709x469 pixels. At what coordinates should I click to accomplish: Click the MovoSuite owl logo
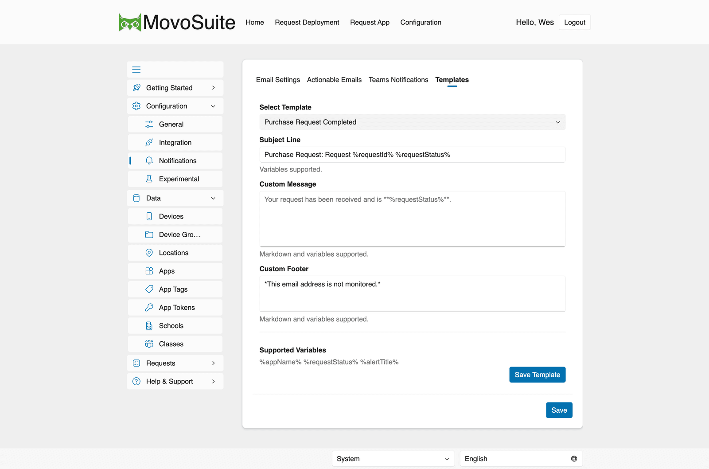coord(130,22)
